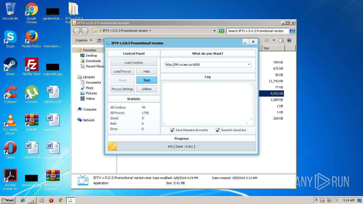Click the µTorrent desktop icon
The height and width of the screenshot is (204, 363).
pyautogui.click(x=31, y=95)
